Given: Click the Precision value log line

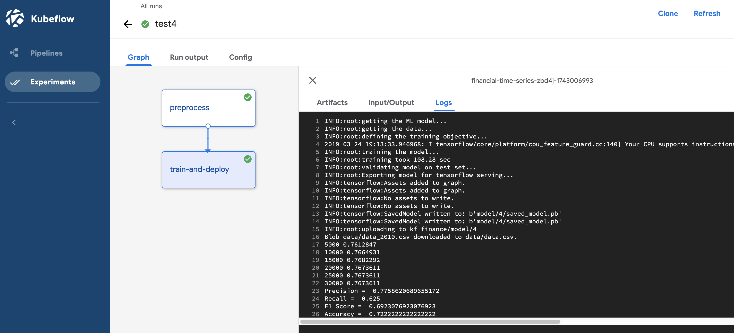Looking at the screenshot, I should (382, 291).
